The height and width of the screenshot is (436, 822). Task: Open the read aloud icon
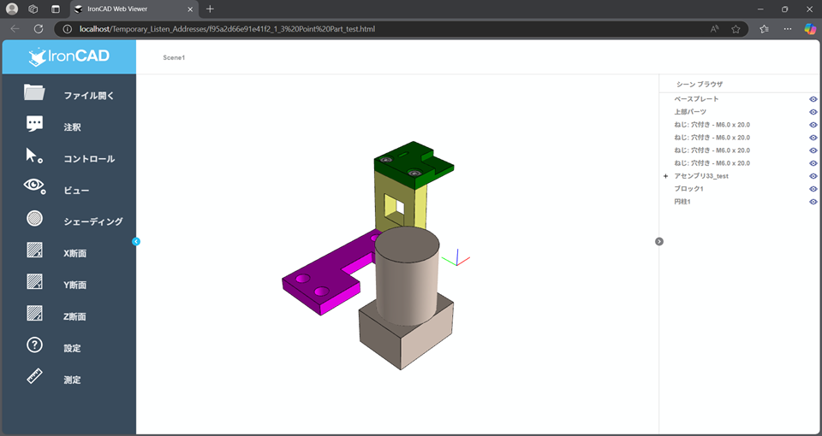tap(714, 29)
